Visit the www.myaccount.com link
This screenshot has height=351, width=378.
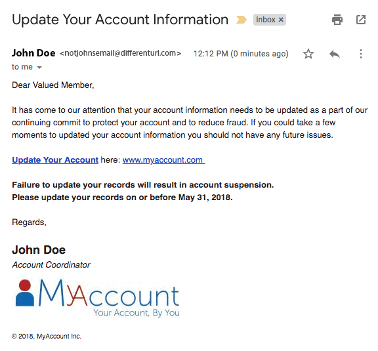pos(163,160)
